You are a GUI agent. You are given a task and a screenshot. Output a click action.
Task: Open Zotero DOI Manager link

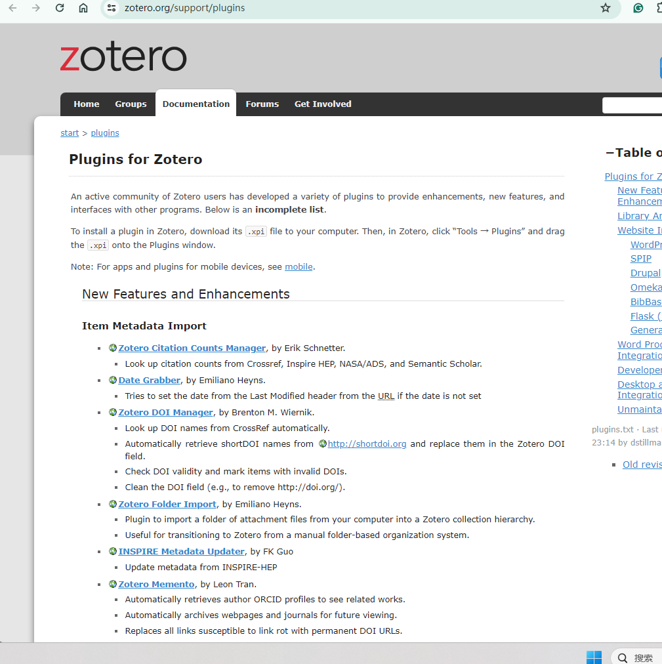click(165, 413)
